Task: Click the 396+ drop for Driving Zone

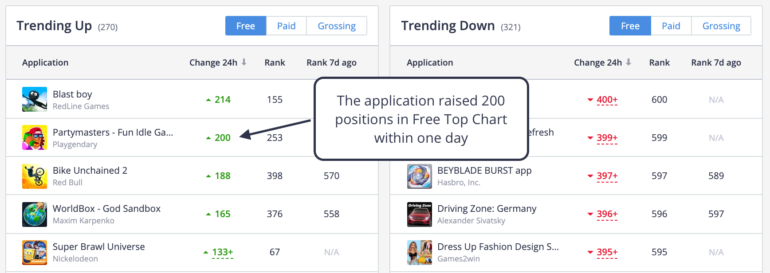Action: tap(607, 214)
